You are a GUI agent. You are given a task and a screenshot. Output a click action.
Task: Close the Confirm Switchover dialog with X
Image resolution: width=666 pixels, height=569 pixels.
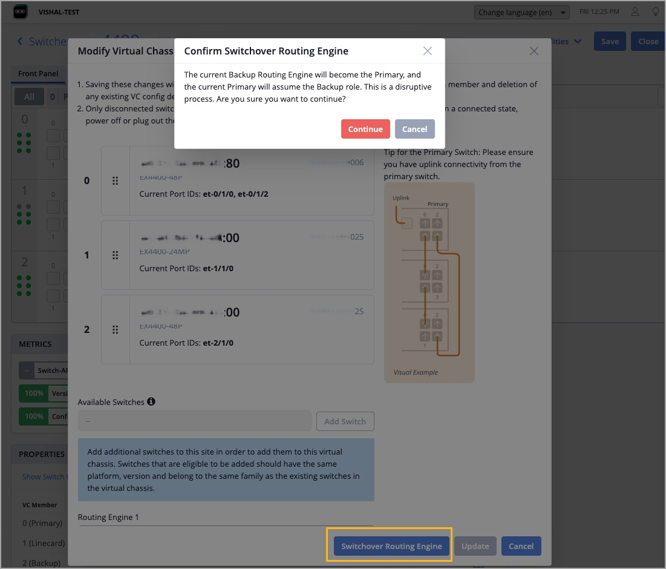[x=428, y=51]
